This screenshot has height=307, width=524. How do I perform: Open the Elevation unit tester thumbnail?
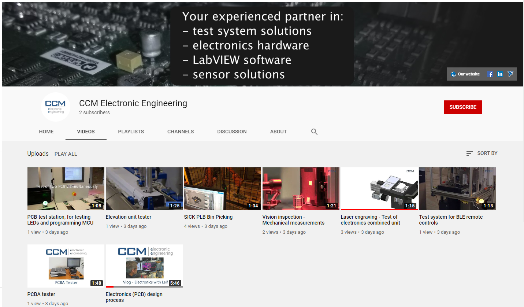coord(144,189)
